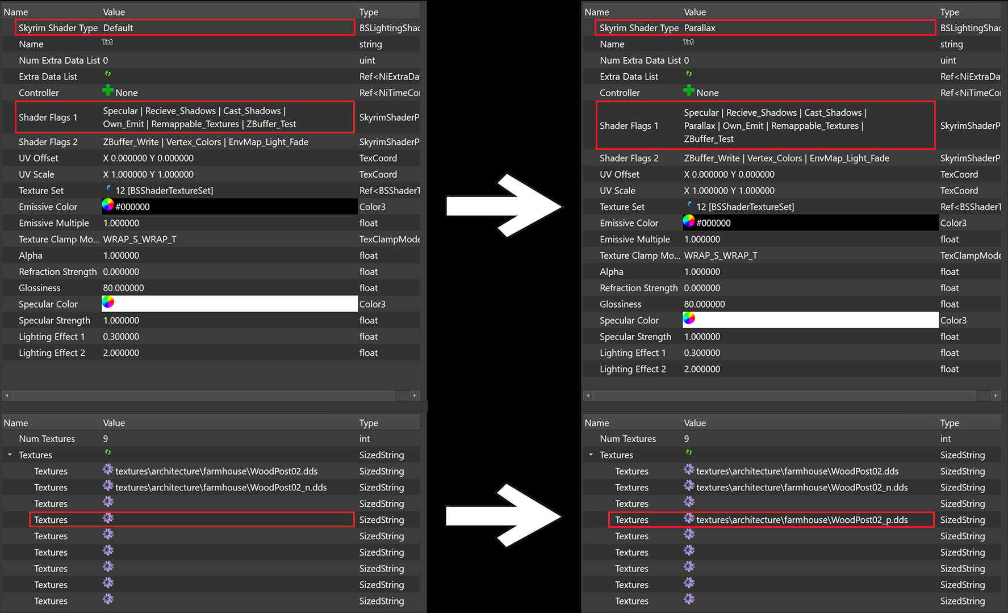Click refresh icon in Extra Data List row, Parallax panel

click(688, 74)
